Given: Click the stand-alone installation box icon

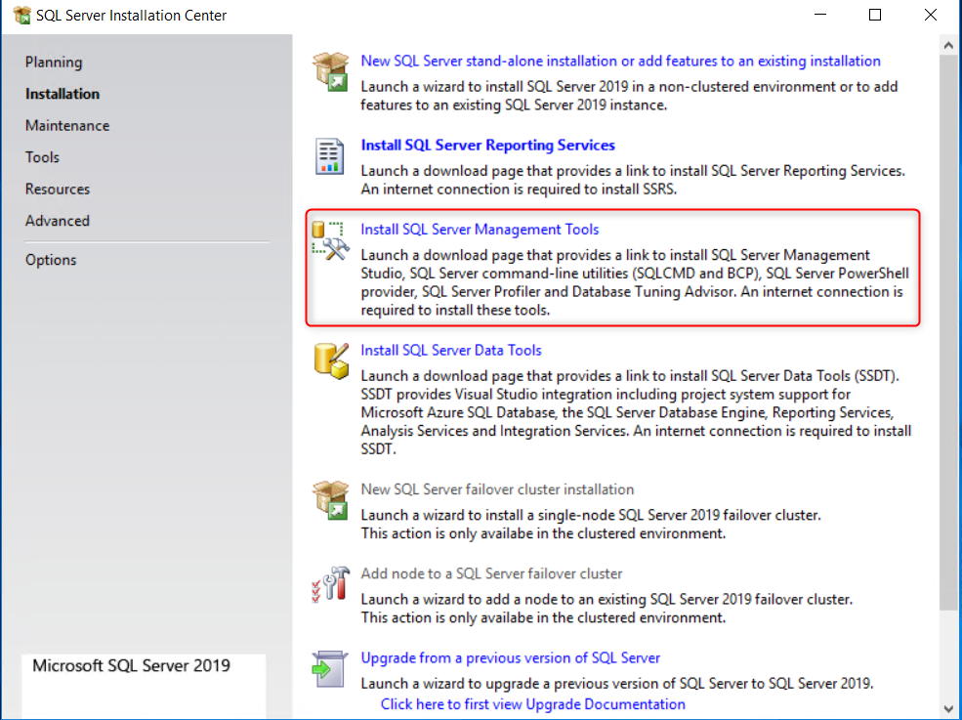Looking at the screenshot, I should [x=331, y=72].
